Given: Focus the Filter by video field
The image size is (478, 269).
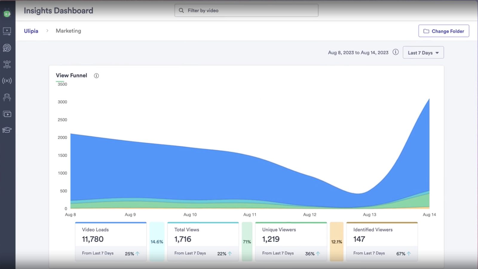Looking at the screenshot, I should point(246,10).
